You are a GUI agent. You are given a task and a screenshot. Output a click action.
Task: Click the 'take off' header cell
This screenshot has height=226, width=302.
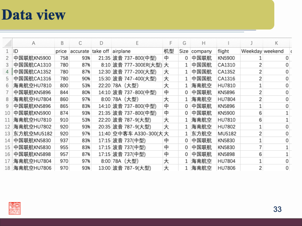[101, 51]
